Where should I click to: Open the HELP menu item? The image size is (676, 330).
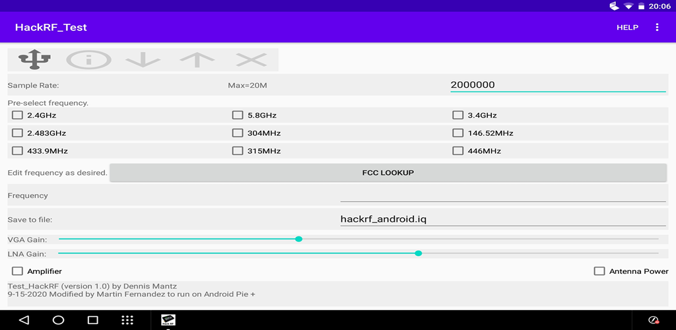tap(627, 27)
